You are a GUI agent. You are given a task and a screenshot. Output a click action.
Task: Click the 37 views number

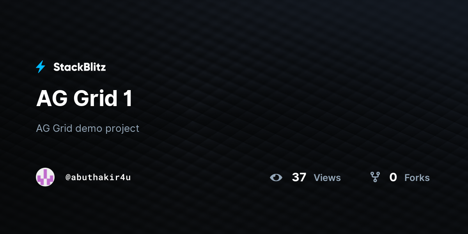tap(299, 177)
